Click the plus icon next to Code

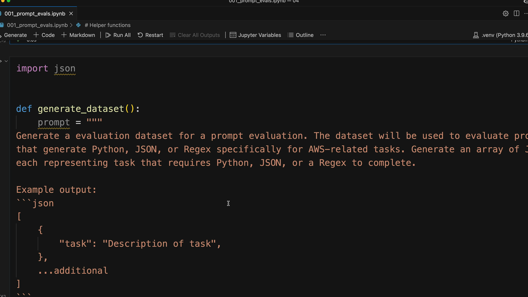pos(36,35)
